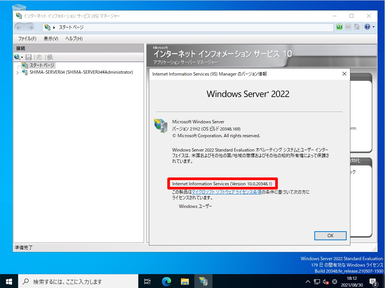The height and width of the screenshot is (288, 385).
Task: Click the arrow before スタート ページ in address bar
Action: 54,27
